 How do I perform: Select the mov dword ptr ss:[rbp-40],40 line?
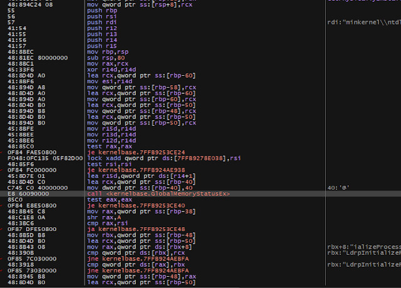click(130, 186)
